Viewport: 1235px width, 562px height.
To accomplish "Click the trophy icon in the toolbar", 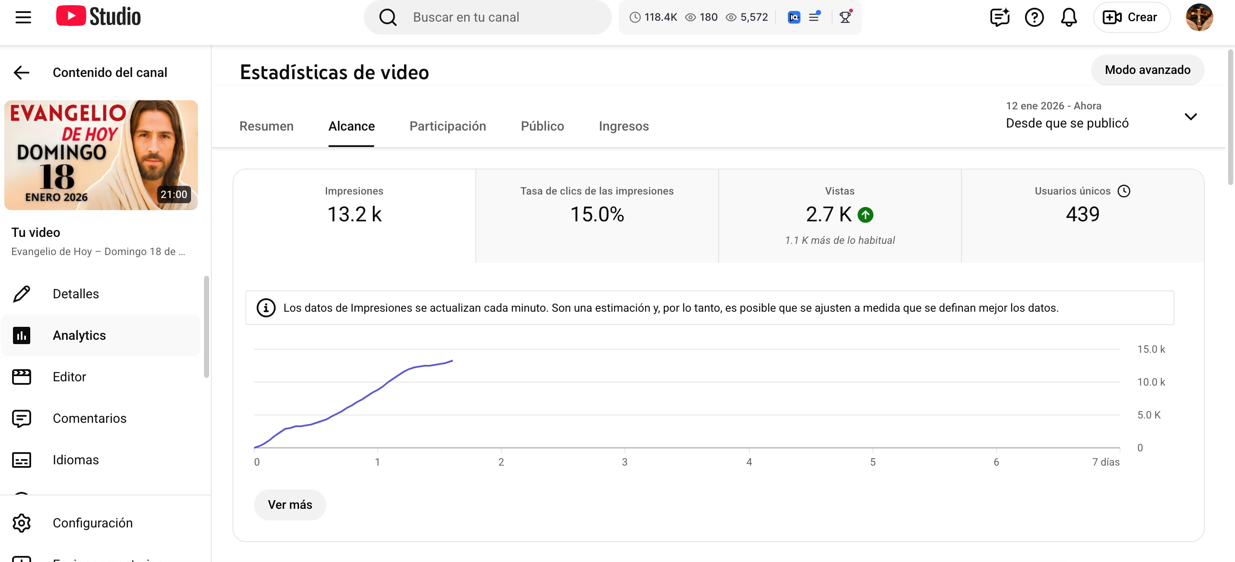I will [845, 17].
